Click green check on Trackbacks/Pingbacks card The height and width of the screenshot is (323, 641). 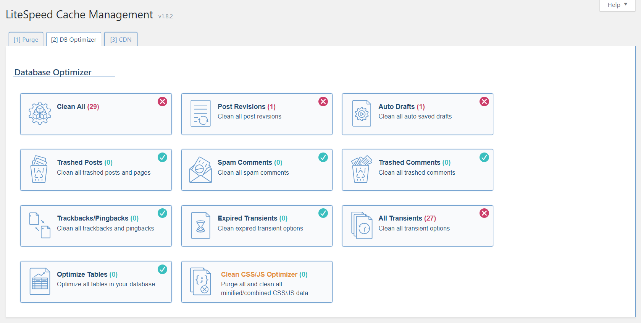tap(162, 213)
